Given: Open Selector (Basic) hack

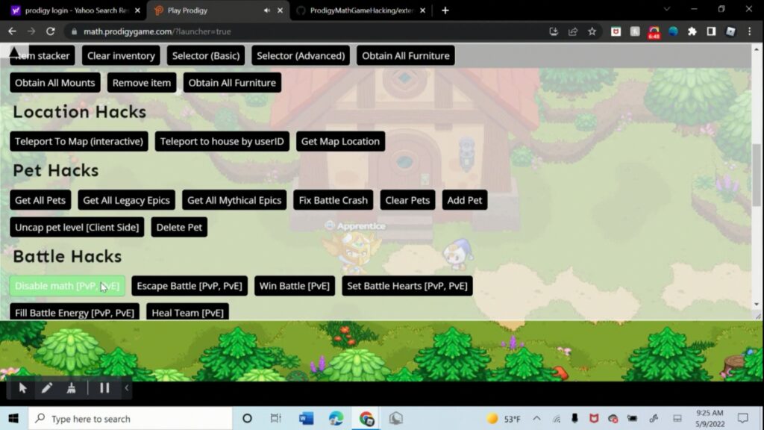Looking at the screenshot, I should [x=206, y=55].
